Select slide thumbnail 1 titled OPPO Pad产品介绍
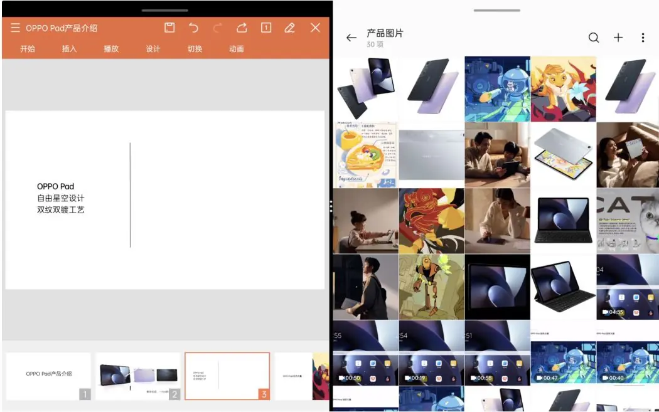This screenshot has height=412, width=659. coord(48,376)
